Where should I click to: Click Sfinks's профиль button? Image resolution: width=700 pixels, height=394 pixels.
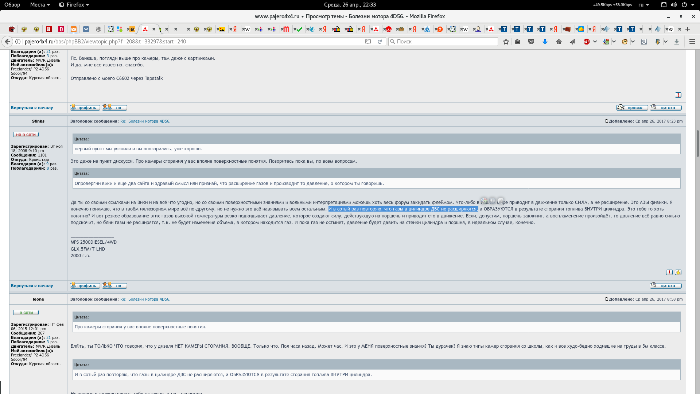pos(85,286)
